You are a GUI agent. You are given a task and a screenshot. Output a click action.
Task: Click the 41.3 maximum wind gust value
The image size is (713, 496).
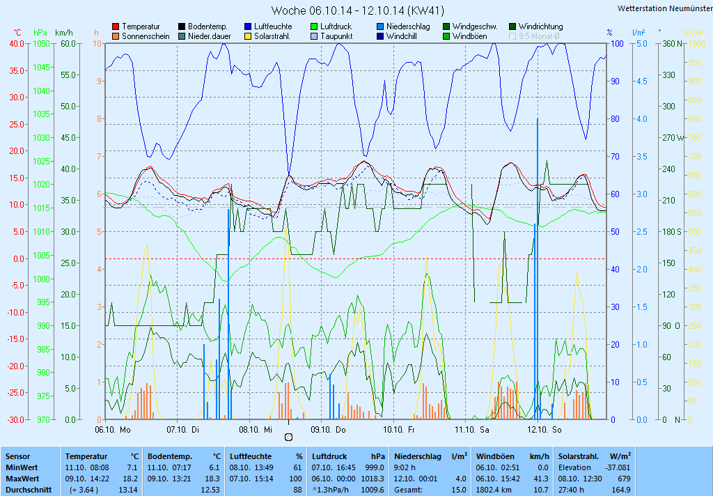541,479
